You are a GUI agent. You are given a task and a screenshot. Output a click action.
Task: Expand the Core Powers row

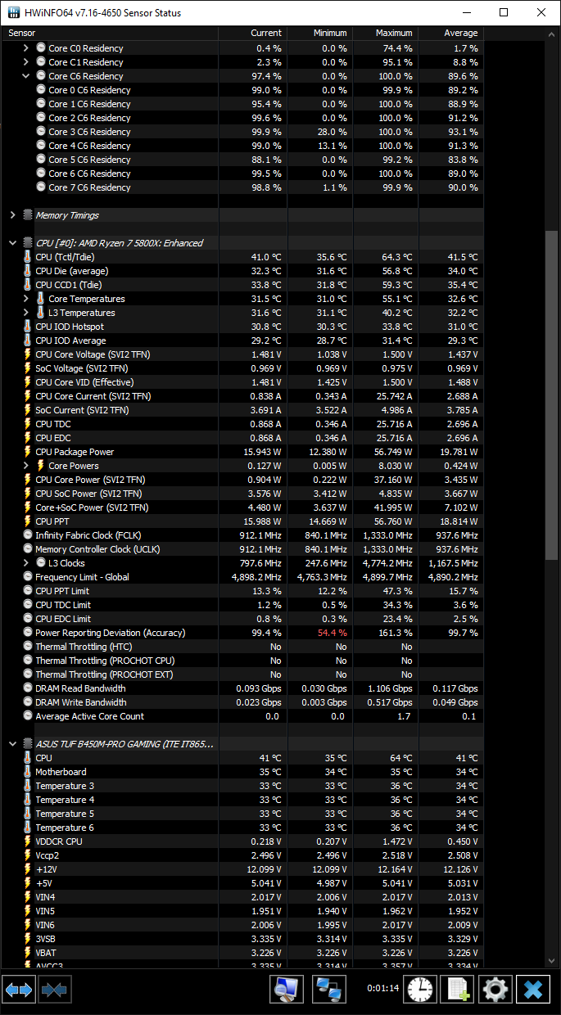coord(27,466)
